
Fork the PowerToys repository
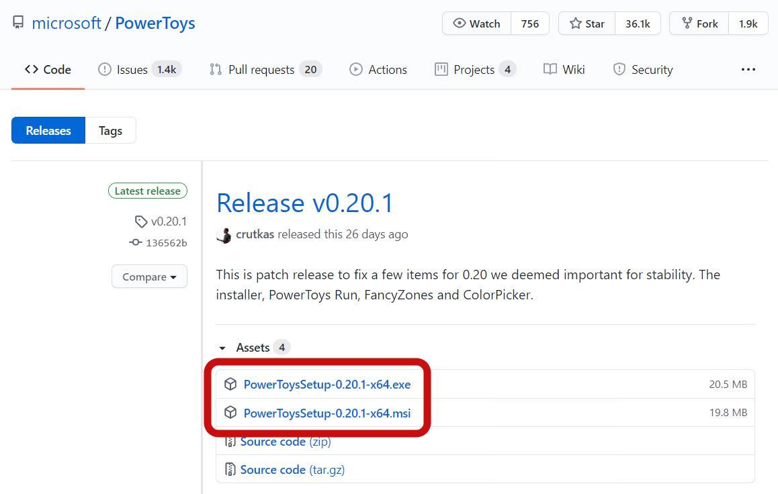(x=699, y=23)
